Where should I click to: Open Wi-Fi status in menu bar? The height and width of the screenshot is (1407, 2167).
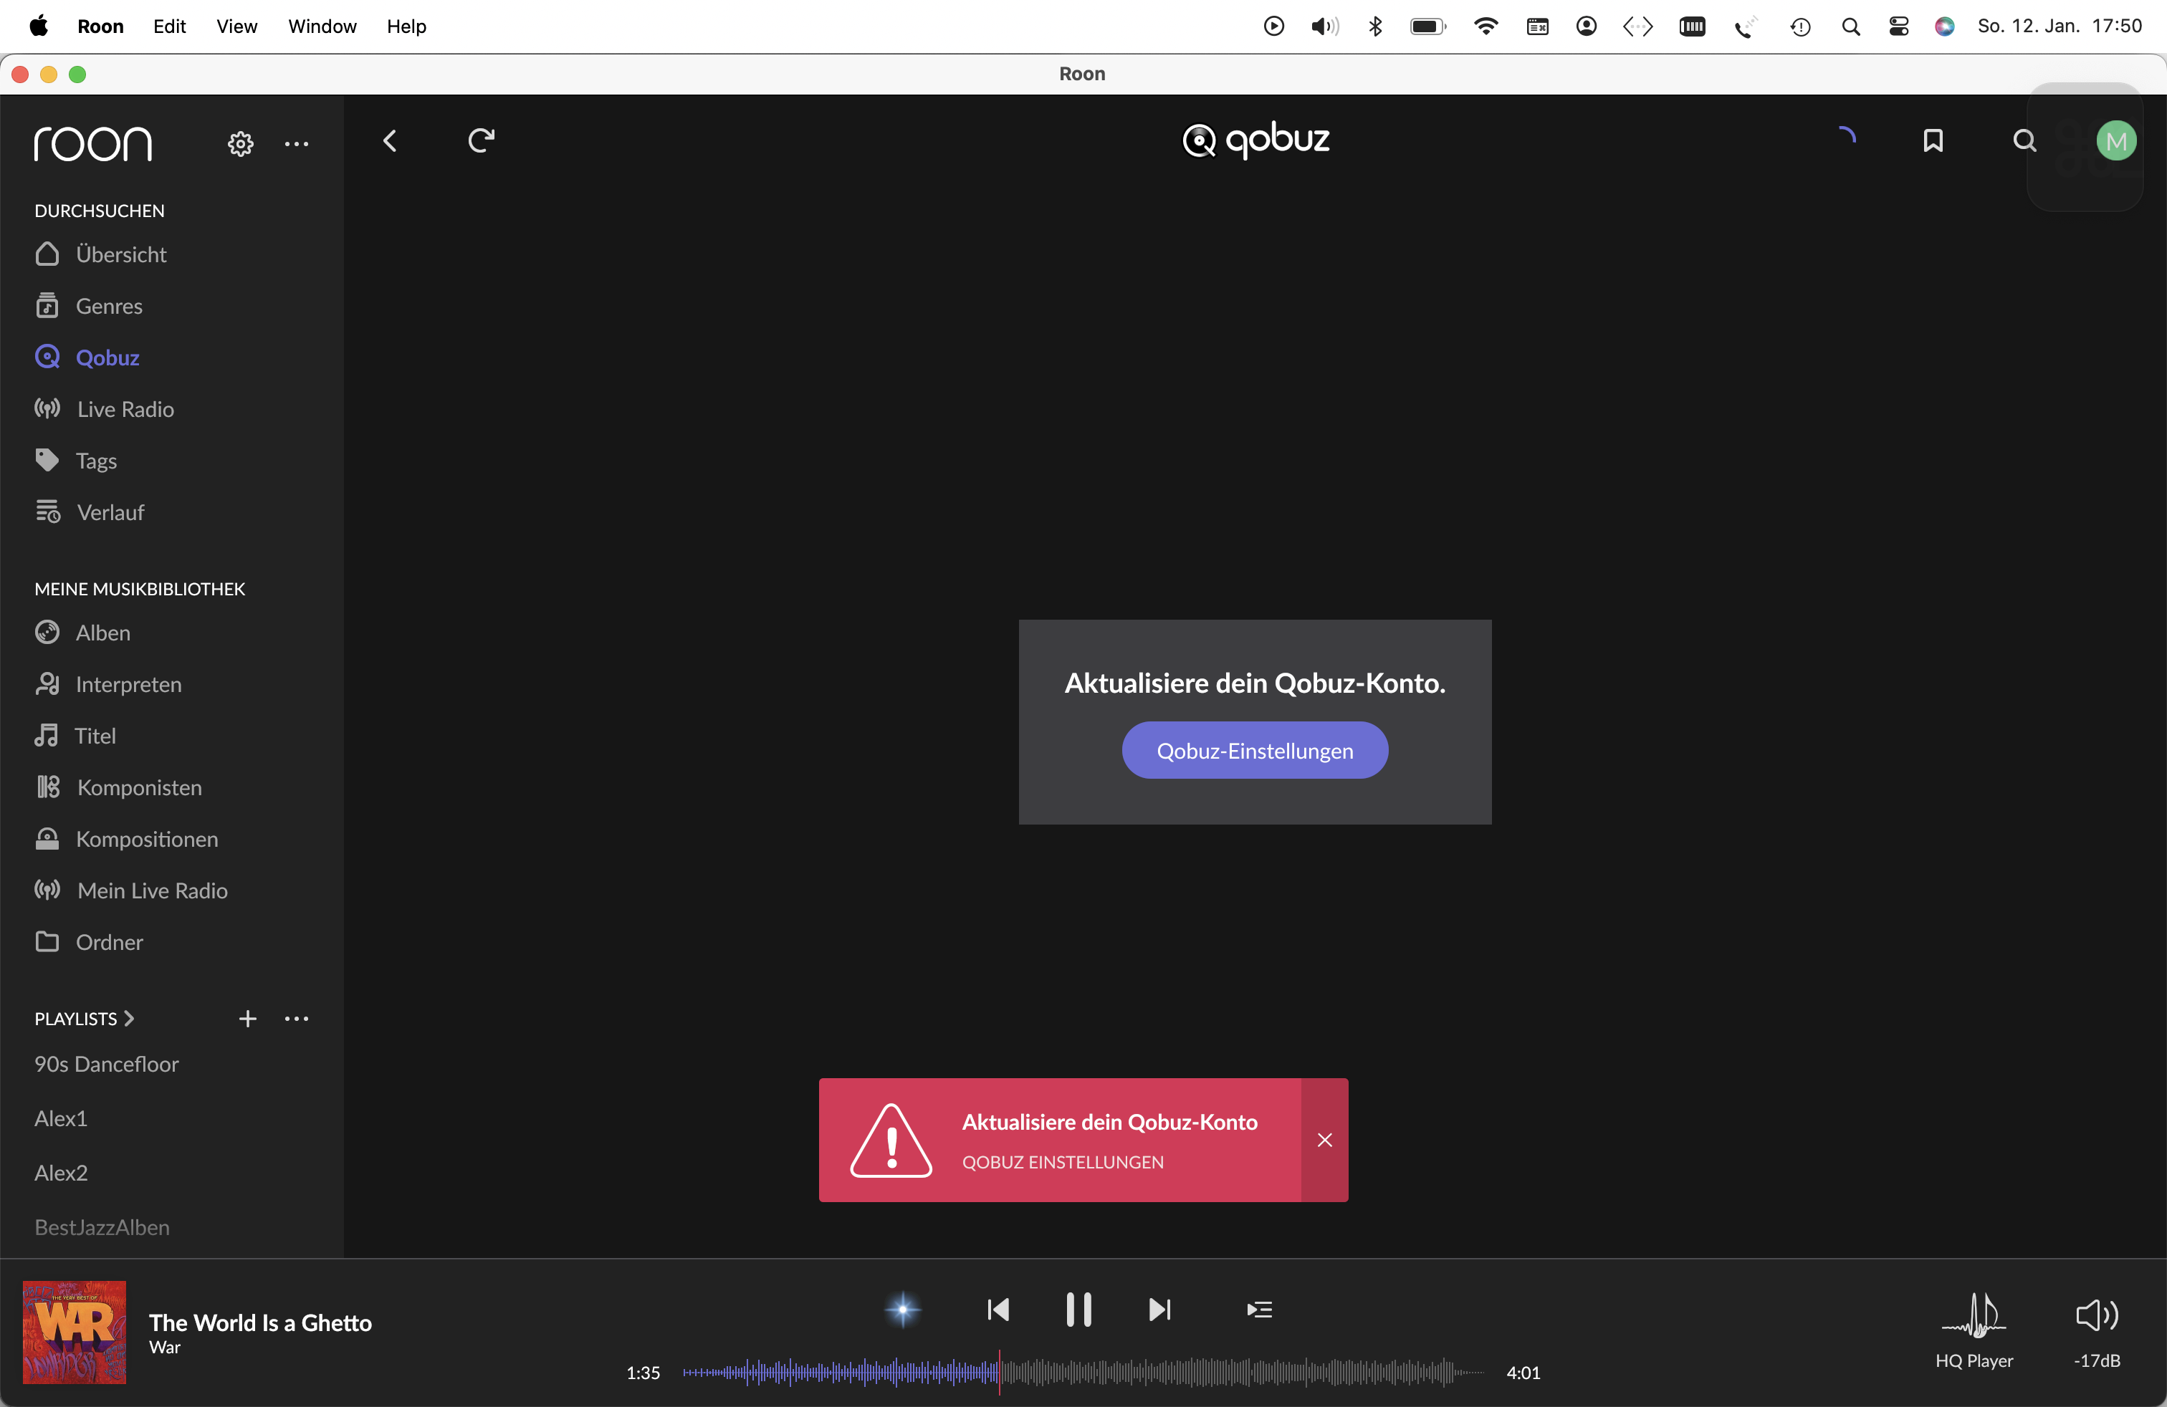click(1486, 27)
